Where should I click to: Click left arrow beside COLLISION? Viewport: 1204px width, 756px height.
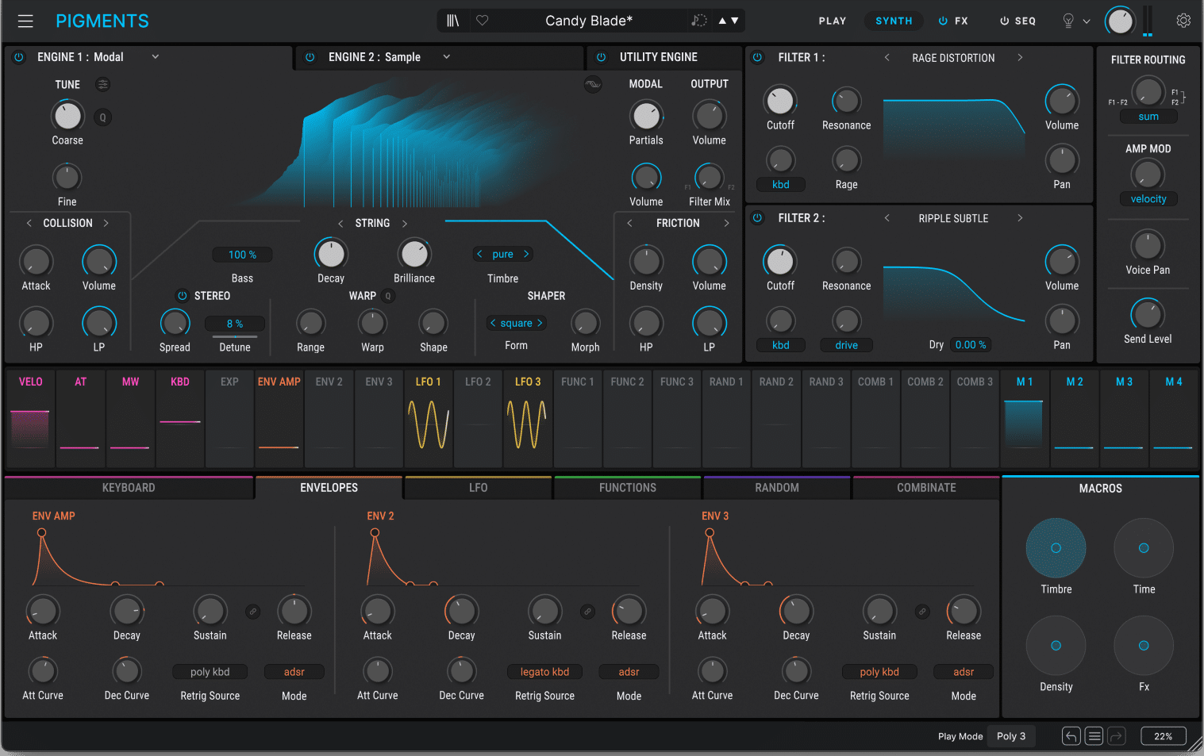click(x=29, y=223)
